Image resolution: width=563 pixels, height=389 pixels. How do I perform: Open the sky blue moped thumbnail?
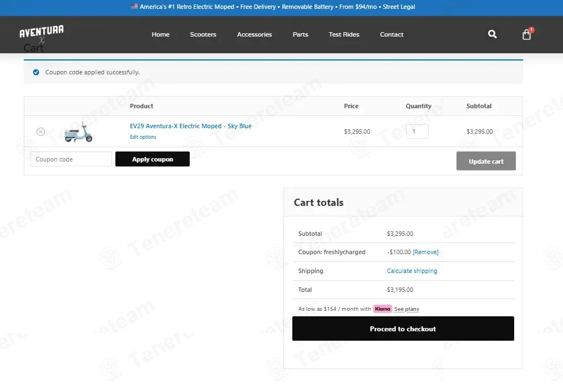78,132
